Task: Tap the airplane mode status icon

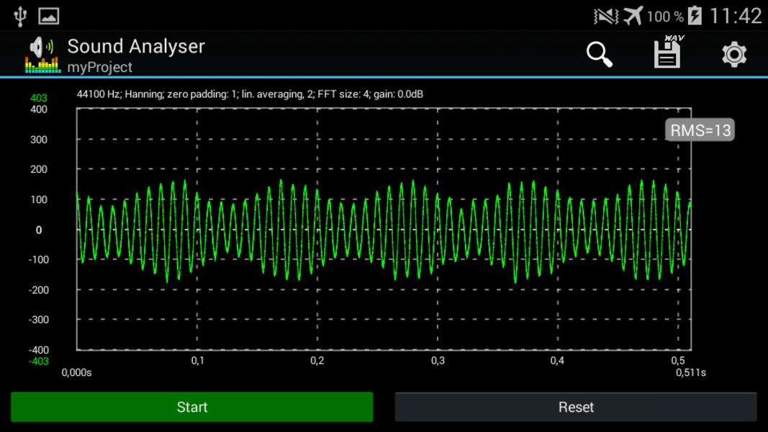Action: [x=633, y=16]
